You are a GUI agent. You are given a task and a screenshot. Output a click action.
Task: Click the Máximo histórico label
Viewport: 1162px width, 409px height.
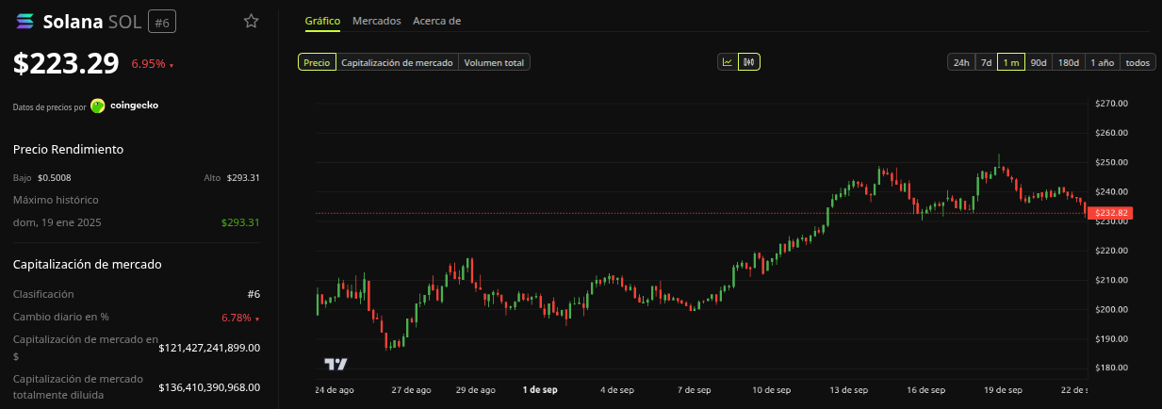coord(56,200)
